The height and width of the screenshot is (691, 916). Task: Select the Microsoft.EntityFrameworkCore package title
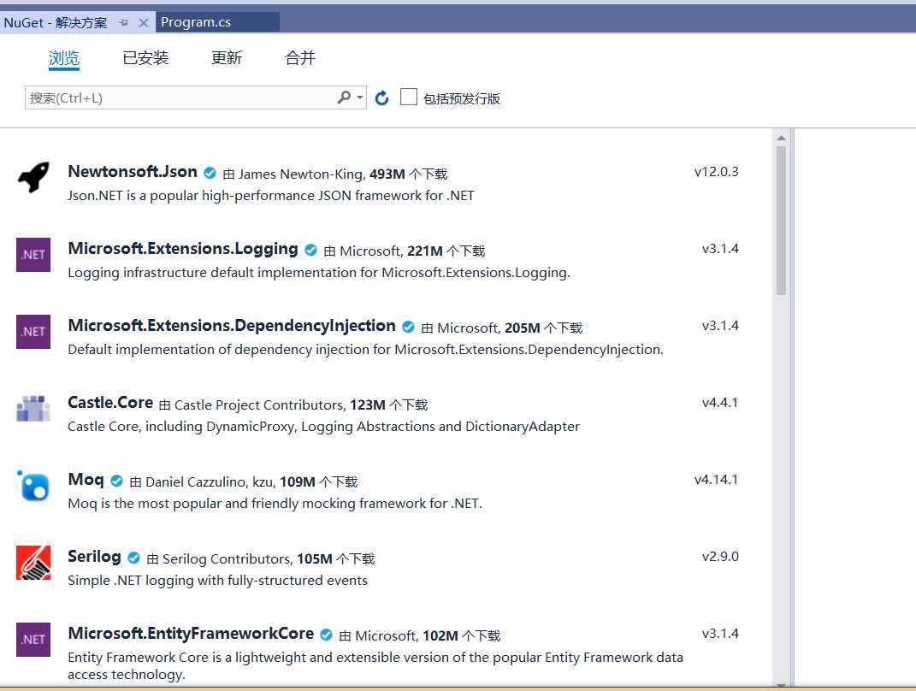coord(191,634)
